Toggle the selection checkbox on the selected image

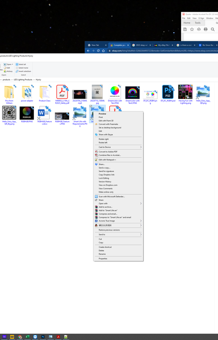pyautogui.click(x=91, y=106)
